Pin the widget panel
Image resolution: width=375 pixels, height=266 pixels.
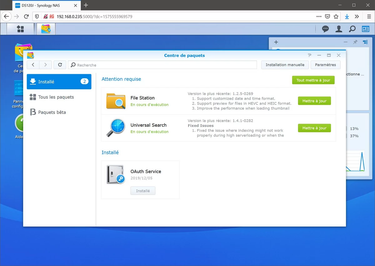pos(355,42)
